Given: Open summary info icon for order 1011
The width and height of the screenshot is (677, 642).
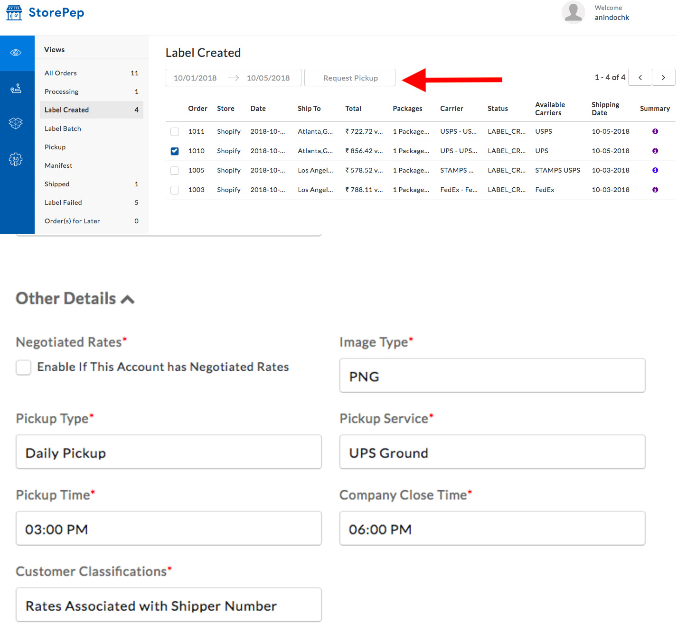Looking at the screenshot, I should pos(655,131).
